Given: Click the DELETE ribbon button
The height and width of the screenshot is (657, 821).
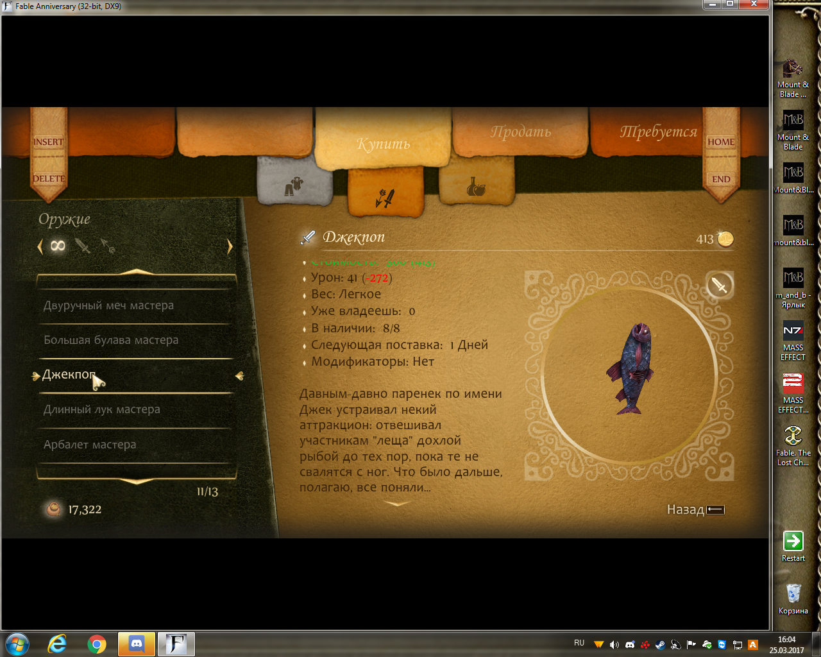Looking at the screenshot, I should click(x=49, y=179).
